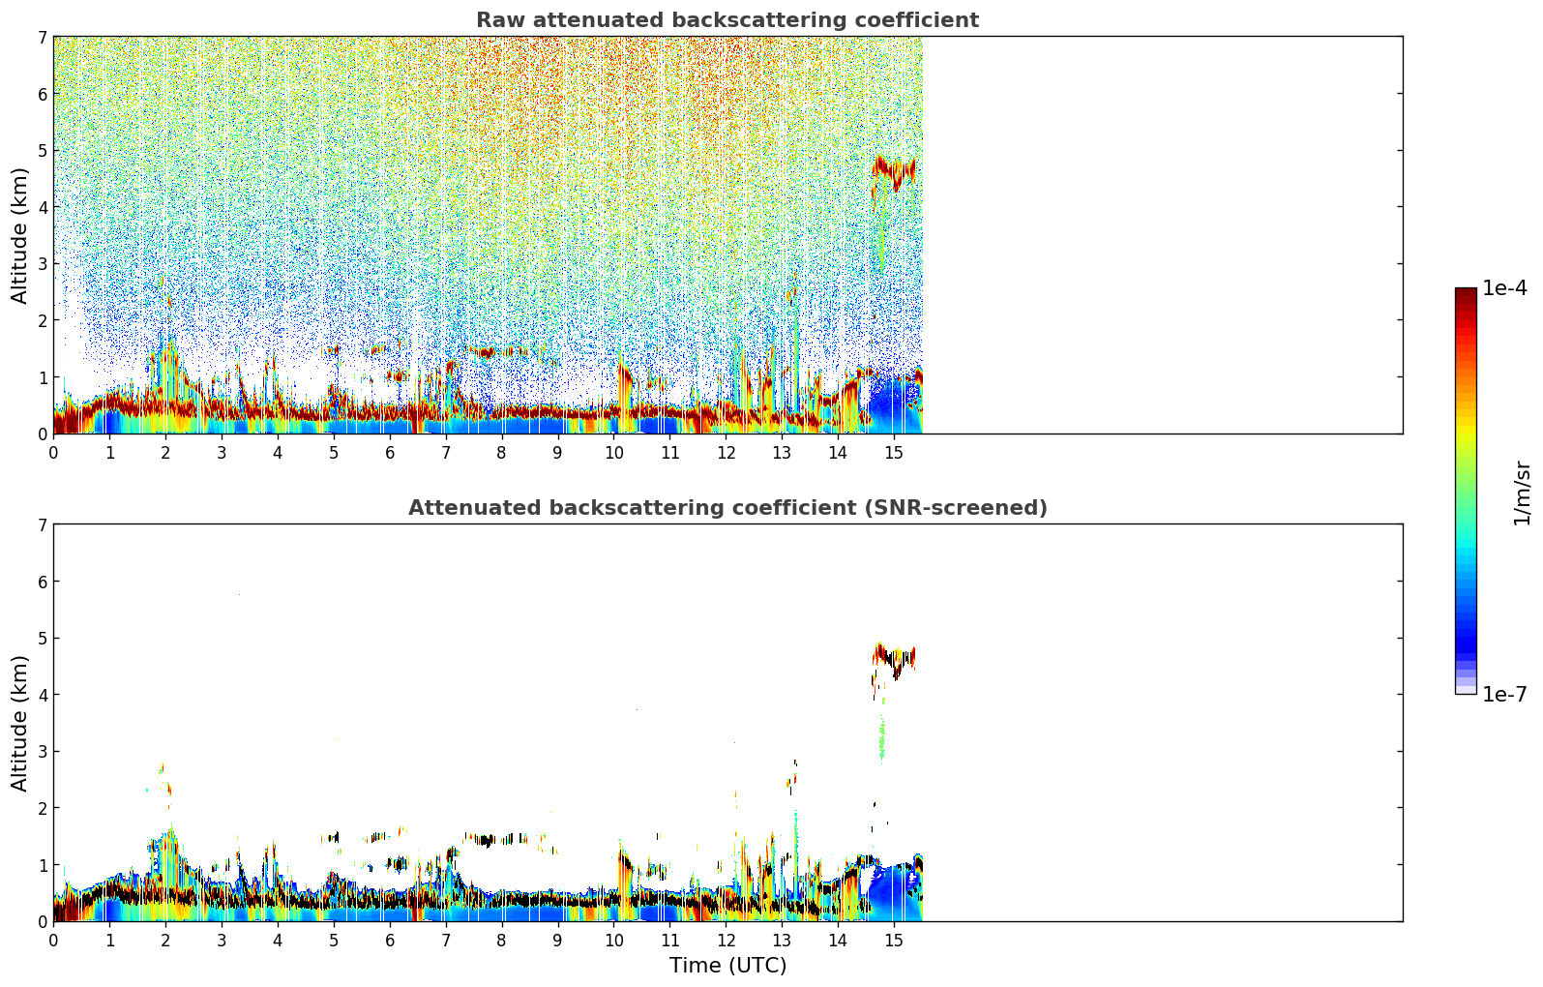Click the title "Raw attenuated backscattering coefficient"
1543x987 pixels.
(x=727, y=20)
